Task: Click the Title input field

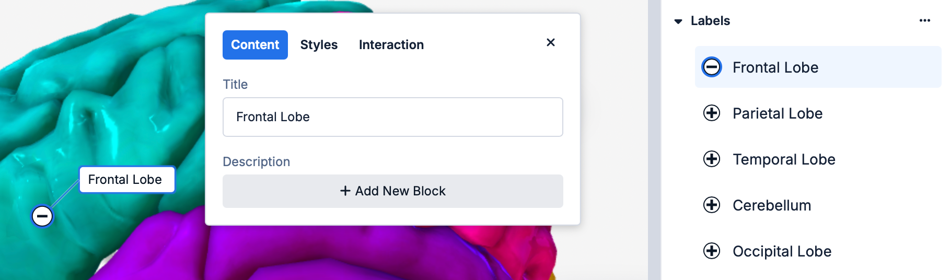Action: pyautogui.click(x=393, y=117)
